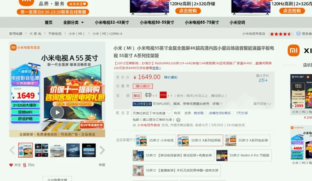Click the 关注 heart icon
Viewport: 312px width, 181px height.
(11, 165)
